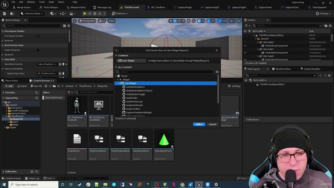Open the Help menu
334x188 pixels.
(x=75, y=2)
